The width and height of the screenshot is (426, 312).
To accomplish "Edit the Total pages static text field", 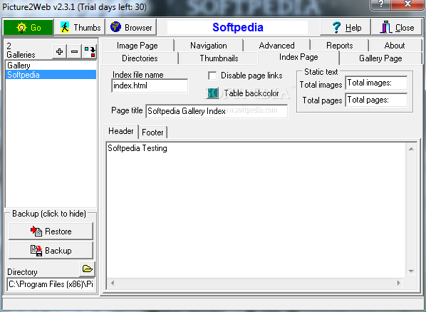I will [376, 100].
